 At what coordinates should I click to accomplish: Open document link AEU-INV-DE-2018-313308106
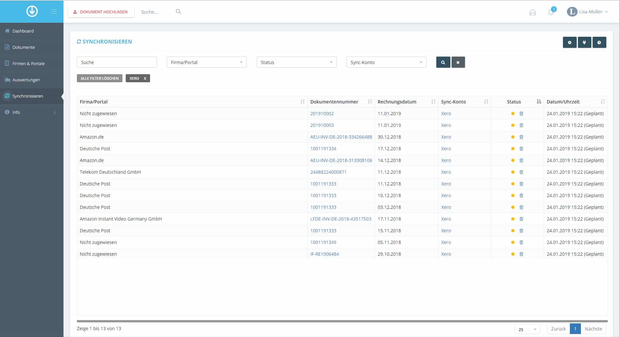(x=341, y=160)
